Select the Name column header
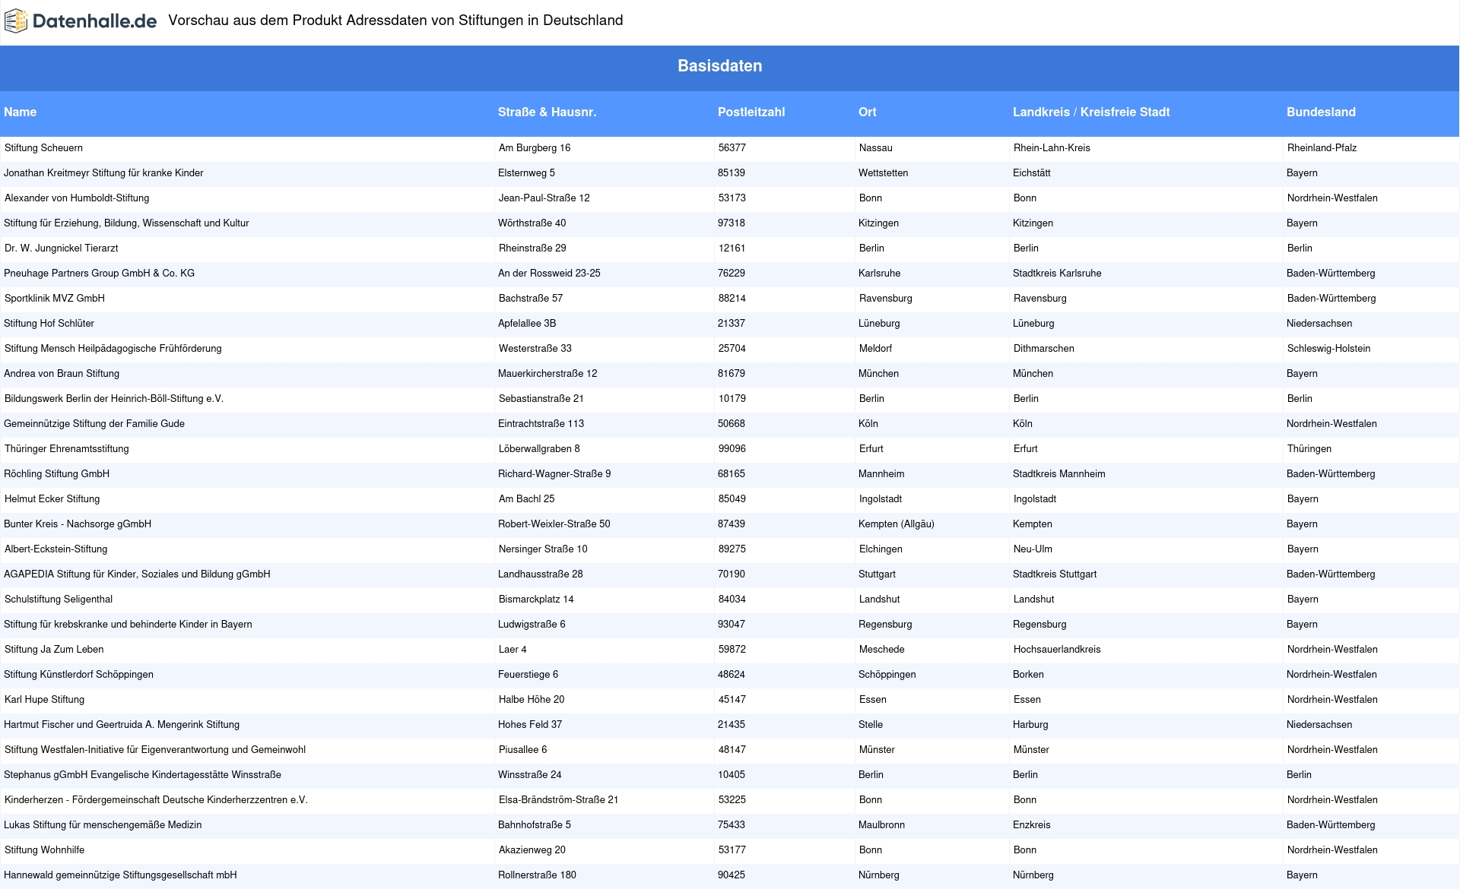The height and width of the screenshot is (889, 1460). 21,112
